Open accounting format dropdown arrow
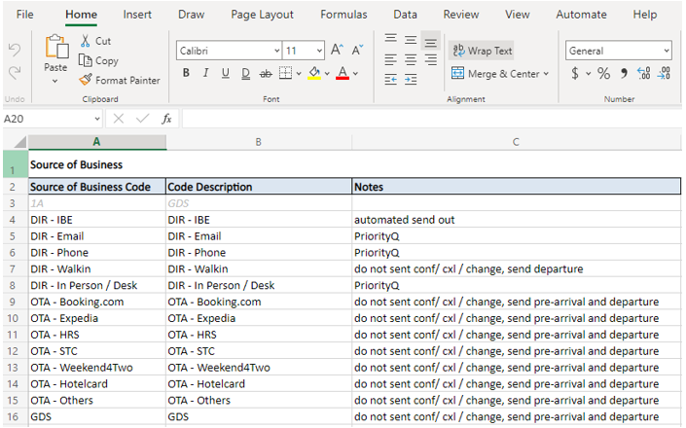686x428 pixels. tap(589, 74)
